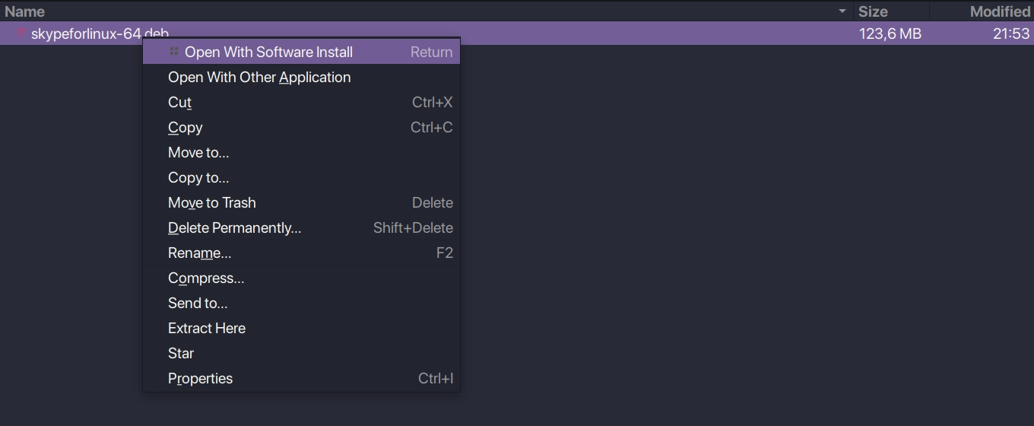Copy the skypeforlinux file via menu
Image resolution: width=1034 pixels, height=426 pixels.
(301, 127)
